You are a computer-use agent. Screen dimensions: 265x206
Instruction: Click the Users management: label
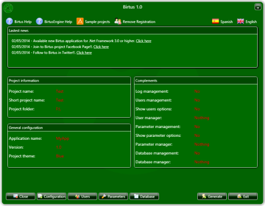pos(154,100)
